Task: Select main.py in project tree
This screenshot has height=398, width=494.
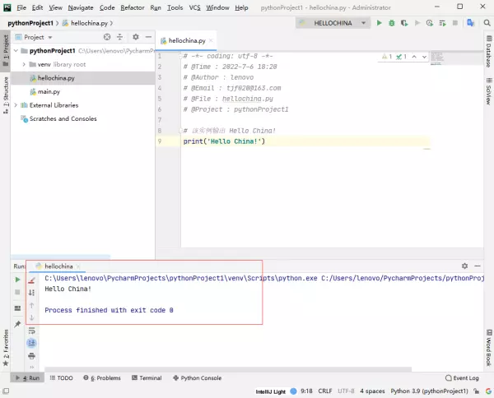Action: [49, 91]
